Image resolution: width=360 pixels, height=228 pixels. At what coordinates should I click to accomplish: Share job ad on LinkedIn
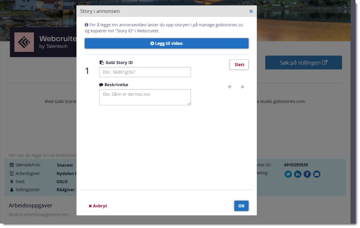pos(298,174)
